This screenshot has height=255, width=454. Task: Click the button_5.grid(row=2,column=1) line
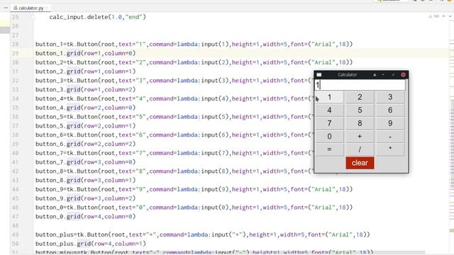85,126
